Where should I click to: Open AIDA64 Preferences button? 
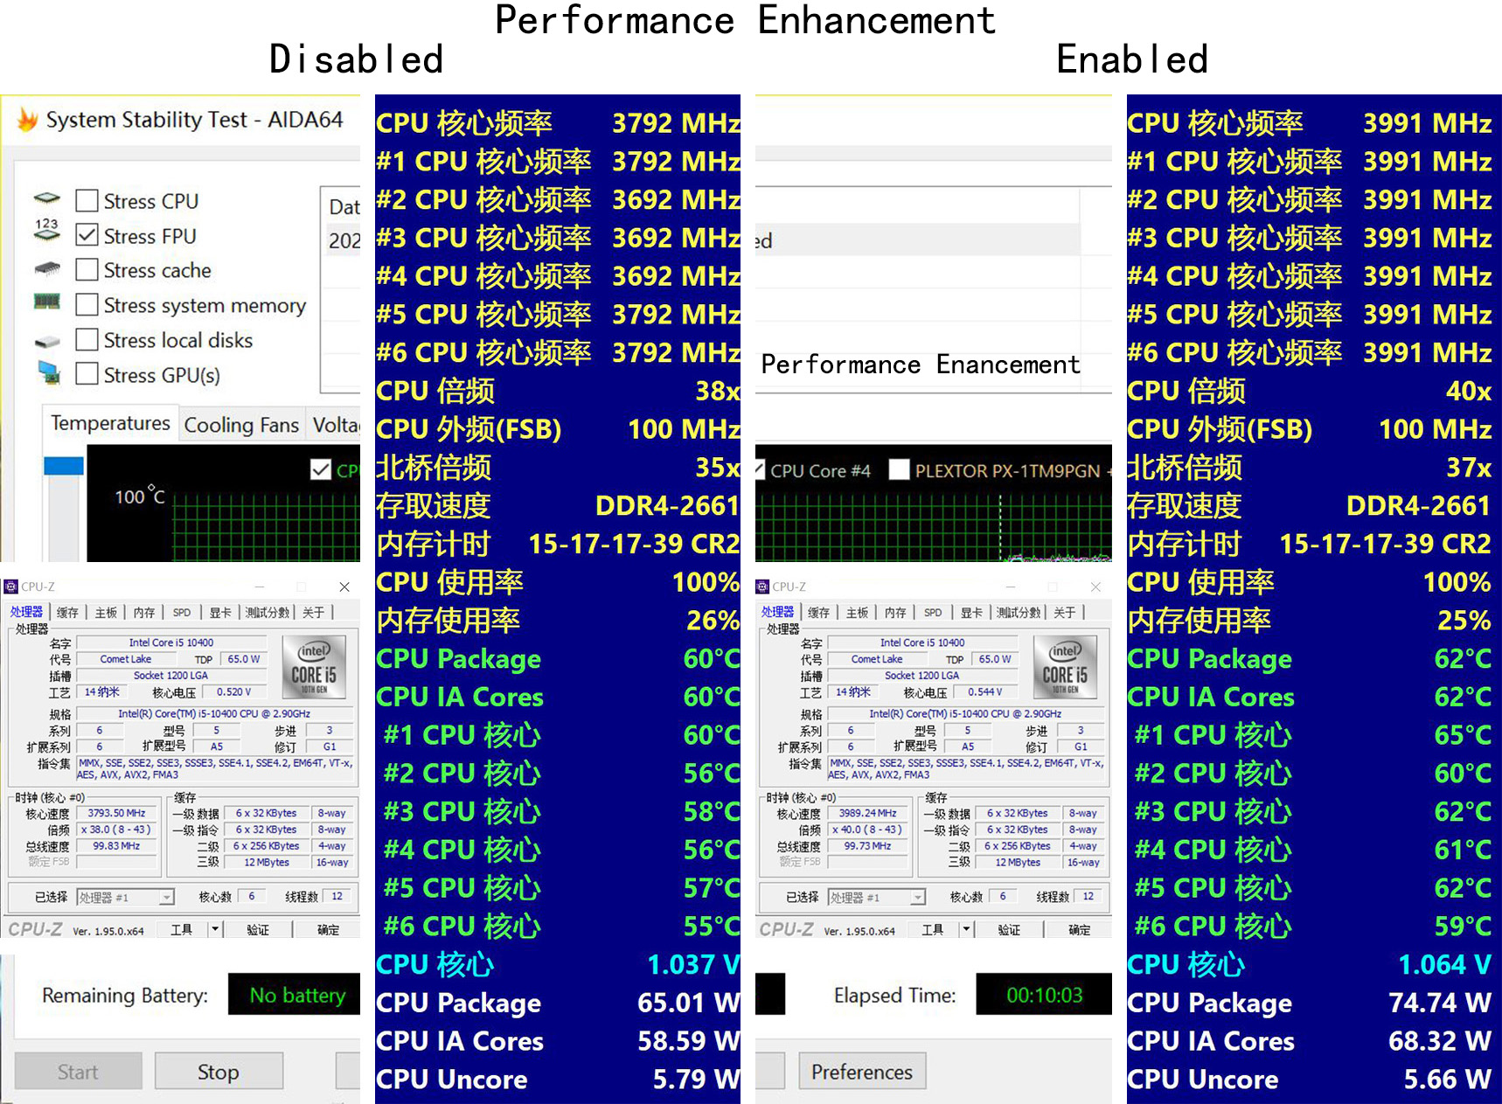(x=862, y=1072)
